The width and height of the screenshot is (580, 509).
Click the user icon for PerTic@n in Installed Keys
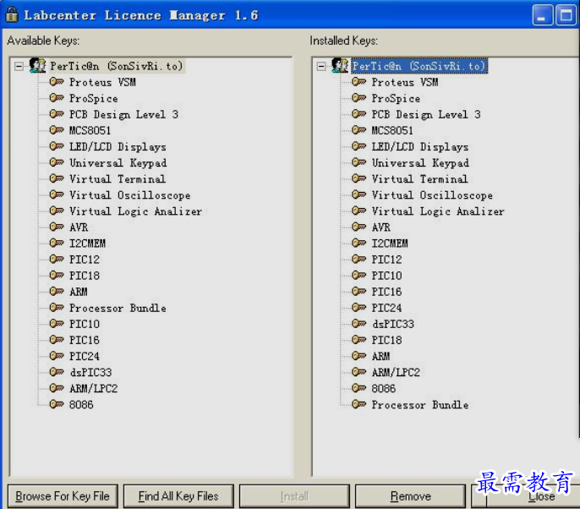coord(340,66)
